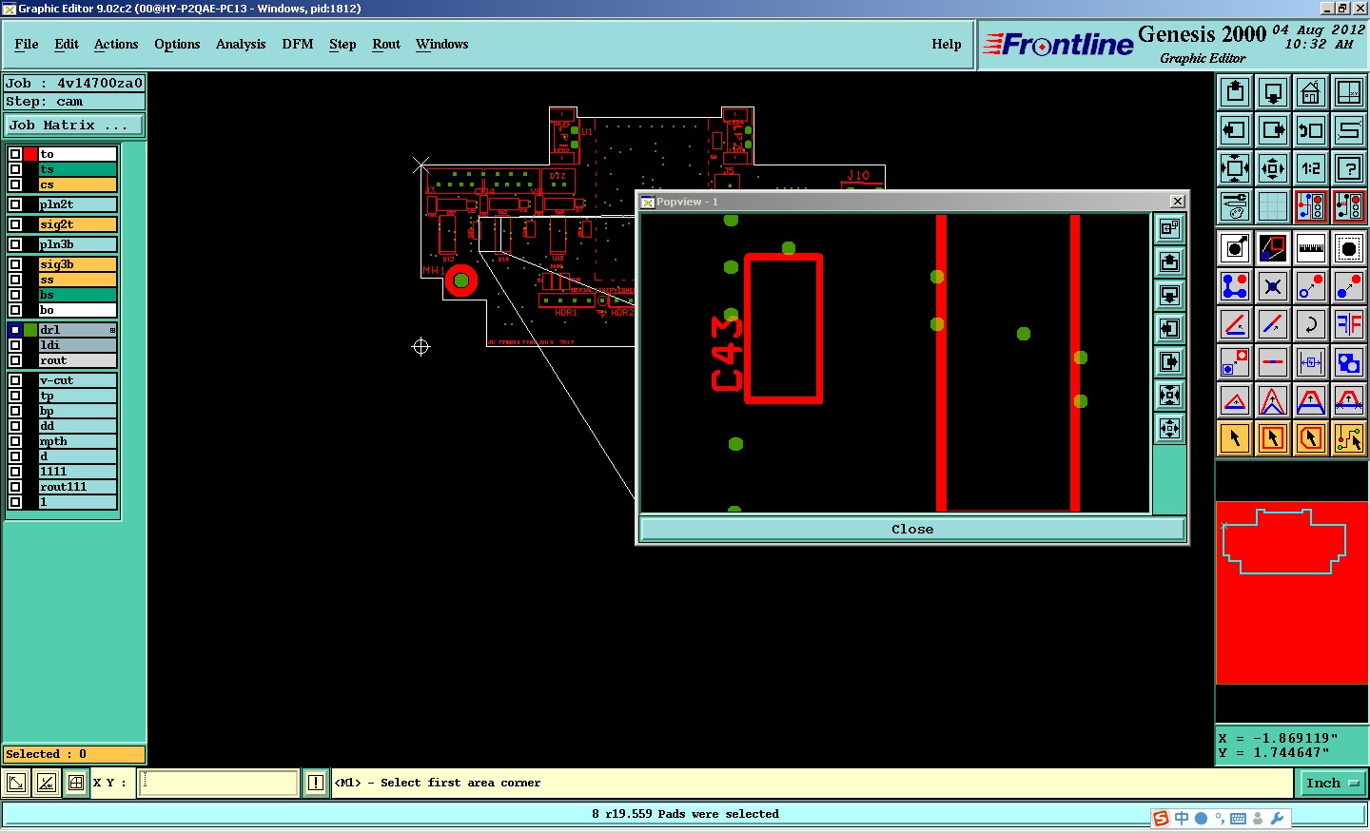Click the red color swatch of layer 'to'
Image resolution: width=1370 pixels, height=833 pixels.
pos(30,154)
